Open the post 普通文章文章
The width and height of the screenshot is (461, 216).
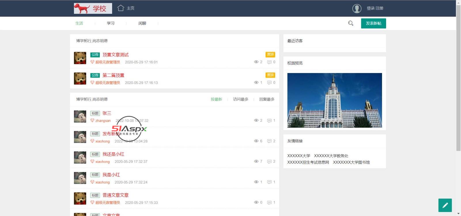[116, 195]
